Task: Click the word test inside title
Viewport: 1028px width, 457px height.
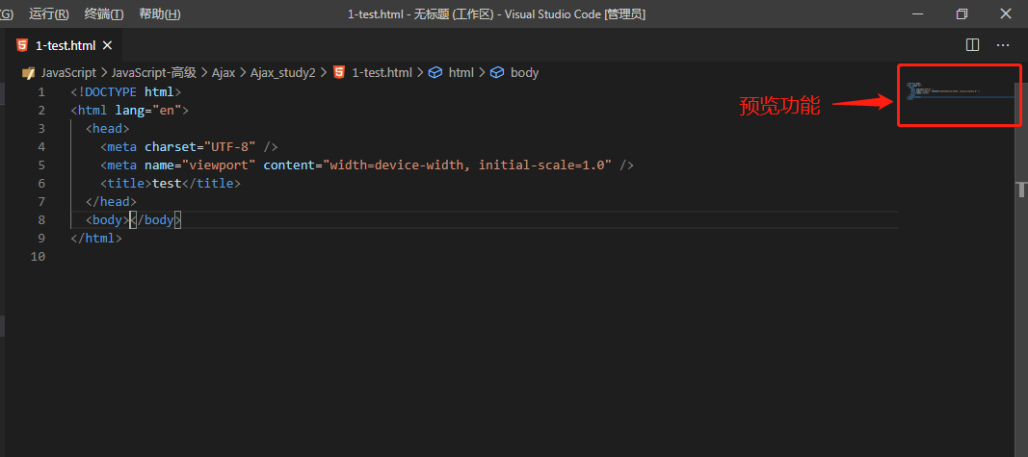Action: coord(167,184)
